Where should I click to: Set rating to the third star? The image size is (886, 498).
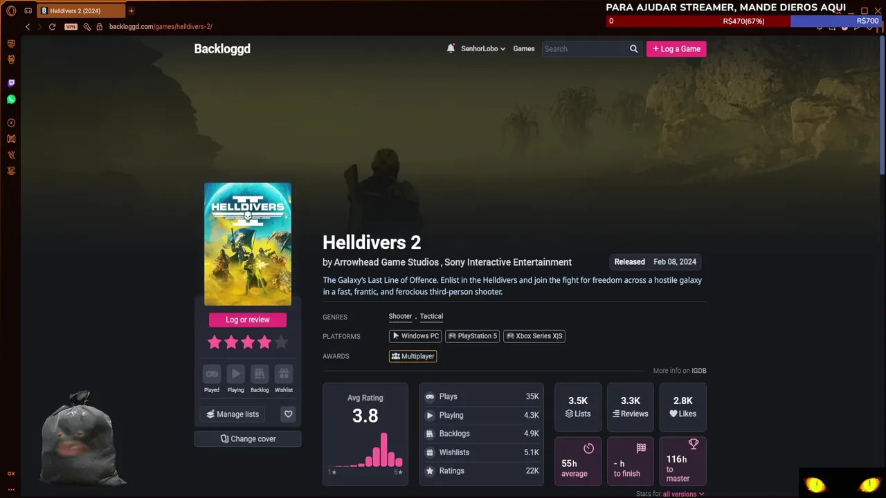(248, 342)
